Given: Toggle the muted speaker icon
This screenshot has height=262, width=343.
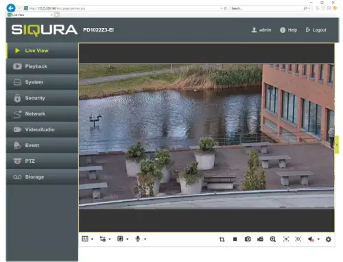Looking at the screenshot, I should [311, 239].
